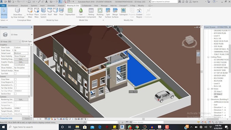Enable the Crop View checkbox
Viewport: 231px width, 130px height.
point(15,79)
